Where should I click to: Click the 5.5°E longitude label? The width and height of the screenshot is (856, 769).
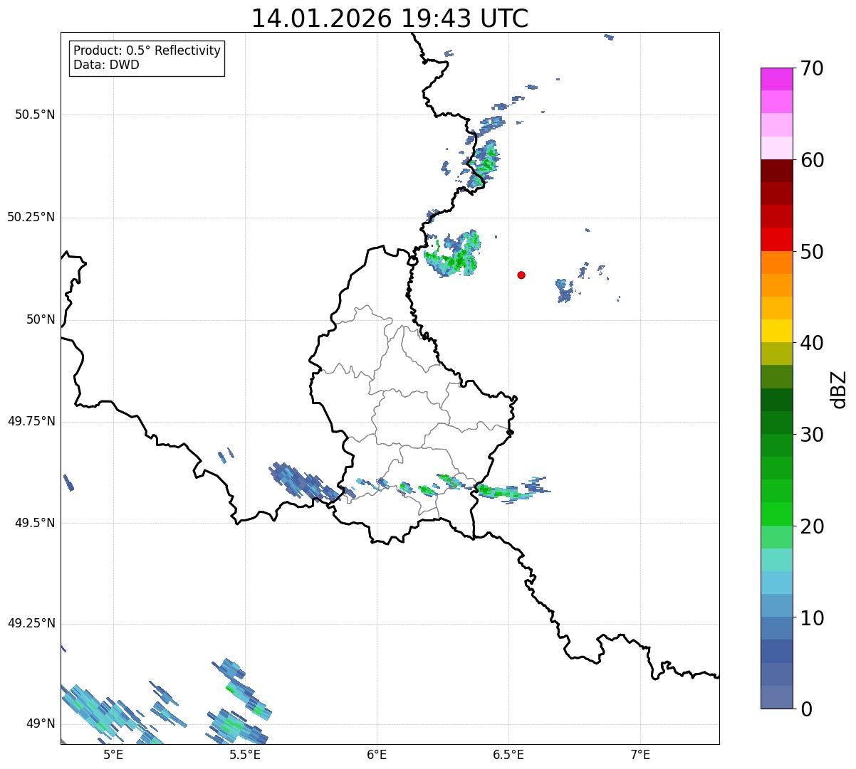coord(245,754)
